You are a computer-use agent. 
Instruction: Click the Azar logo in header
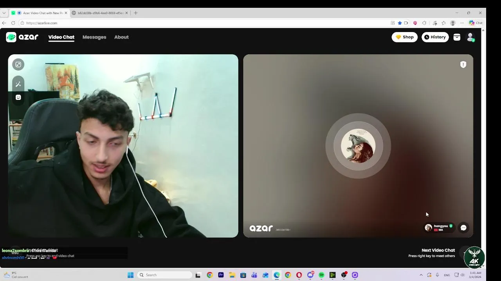tap(22, 37)
